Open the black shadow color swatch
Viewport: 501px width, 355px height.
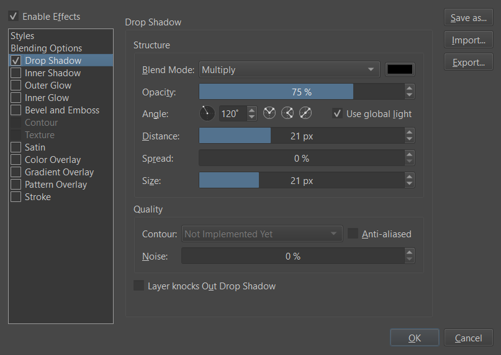pos(400,70)
